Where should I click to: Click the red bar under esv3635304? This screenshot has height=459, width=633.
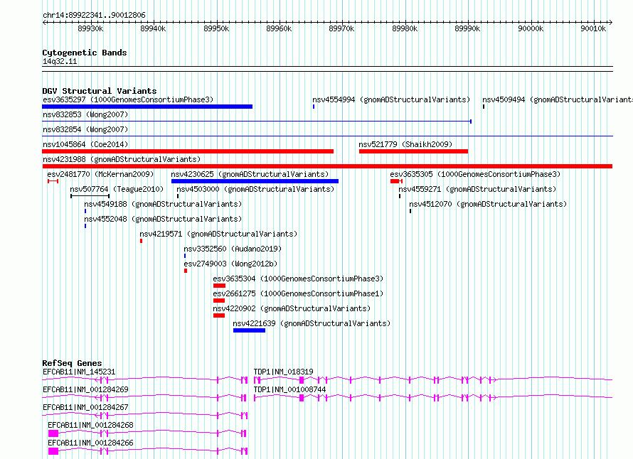[x=219, y=286]
